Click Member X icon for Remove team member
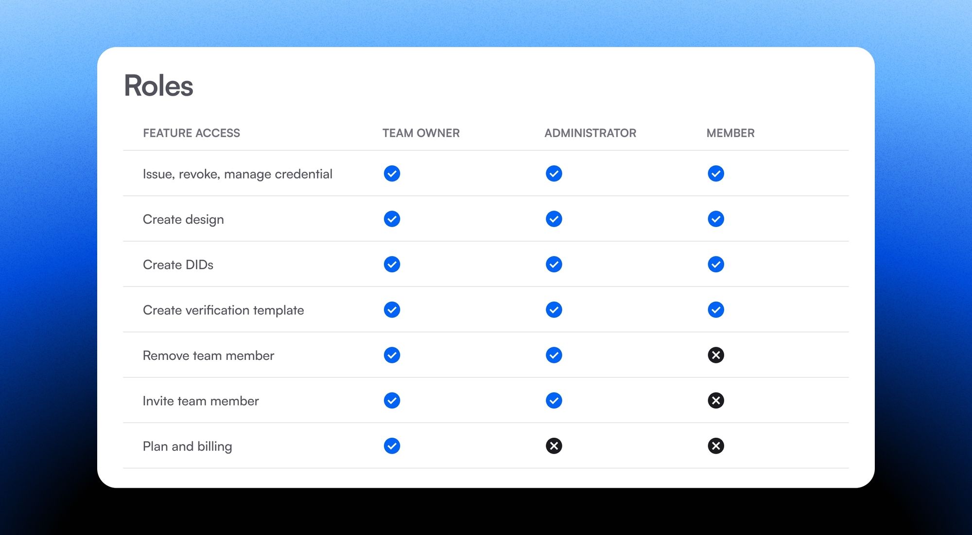The image size is (972, 535). coord(715,355)
